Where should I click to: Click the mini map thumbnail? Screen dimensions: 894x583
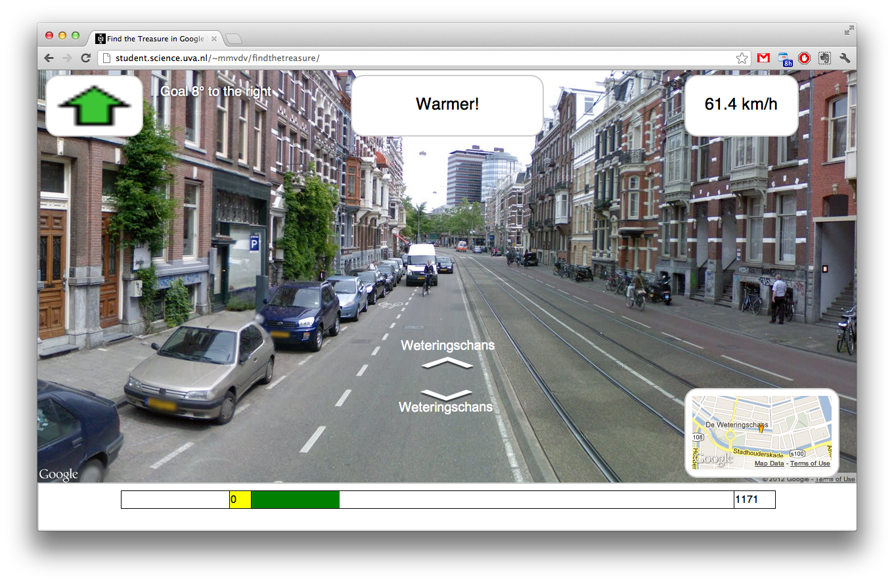coord(762,433)
